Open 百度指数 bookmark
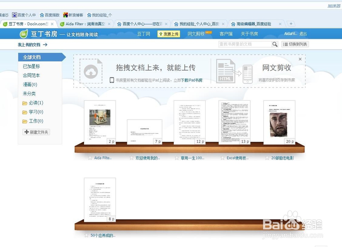This screenshot has height=247, width=342. (x=50, y=15)
